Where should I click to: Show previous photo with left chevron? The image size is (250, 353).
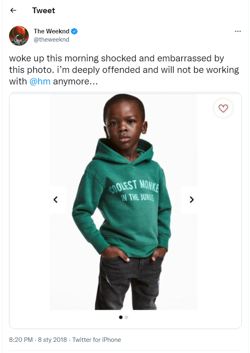pyautogui.click(x=56, y=199)
